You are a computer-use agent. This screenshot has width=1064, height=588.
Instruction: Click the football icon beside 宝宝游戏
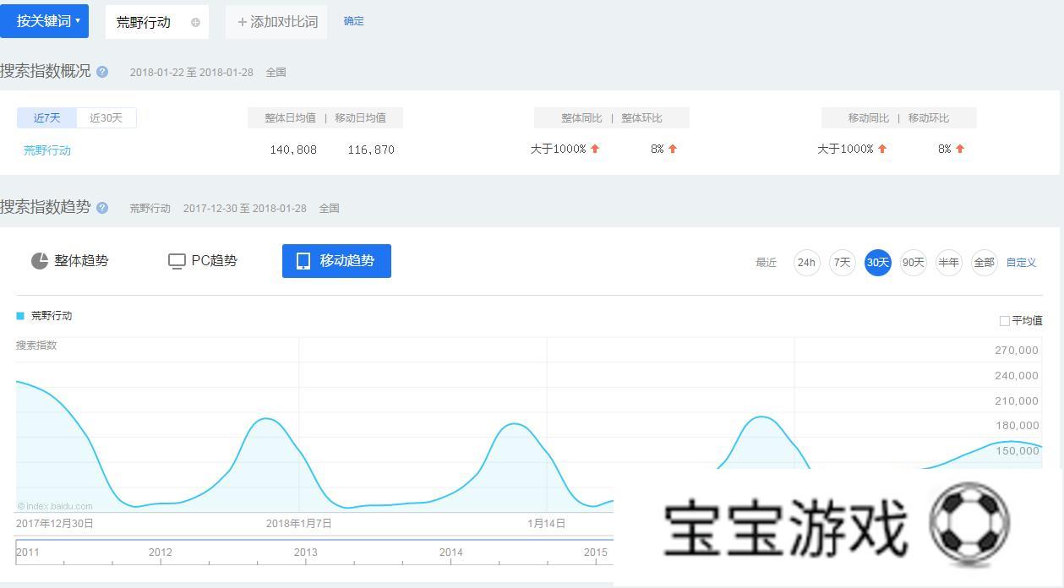pos(969,522)
